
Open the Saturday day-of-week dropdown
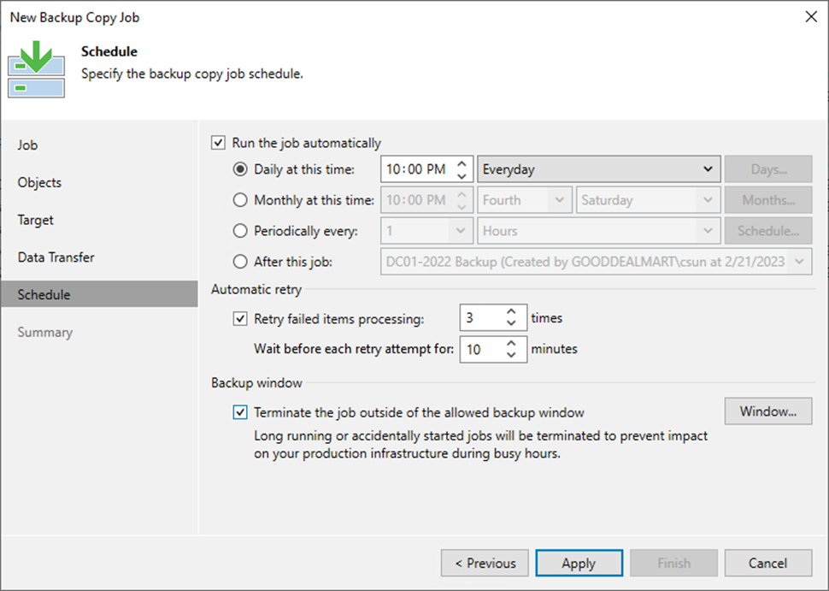click(647, 199)
